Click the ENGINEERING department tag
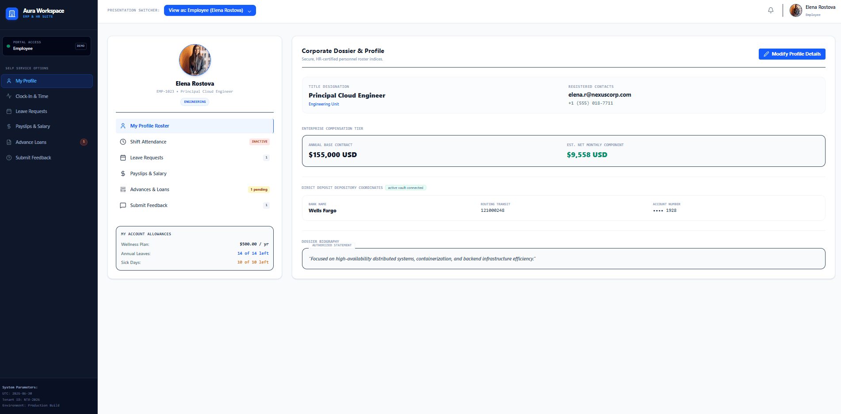 point(195,102)
